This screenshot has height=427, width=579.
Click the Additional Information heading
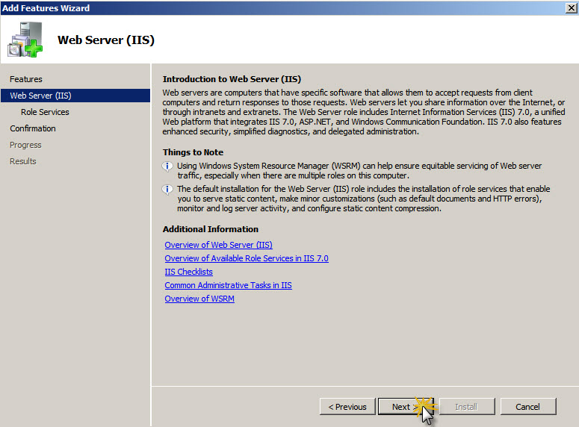click(211, 229)
